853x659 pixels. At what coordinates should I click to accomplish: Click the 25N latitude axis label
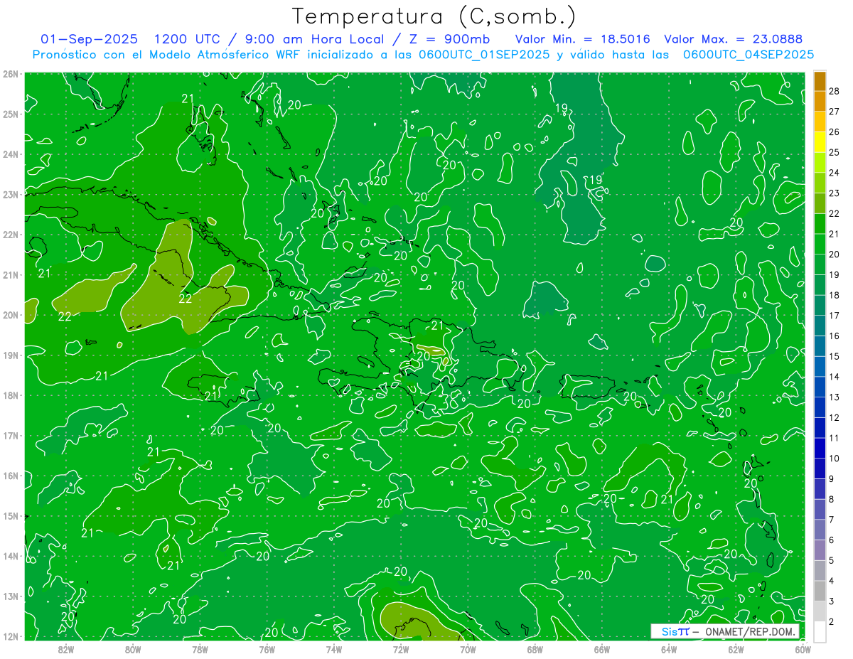tap(10, 114)
